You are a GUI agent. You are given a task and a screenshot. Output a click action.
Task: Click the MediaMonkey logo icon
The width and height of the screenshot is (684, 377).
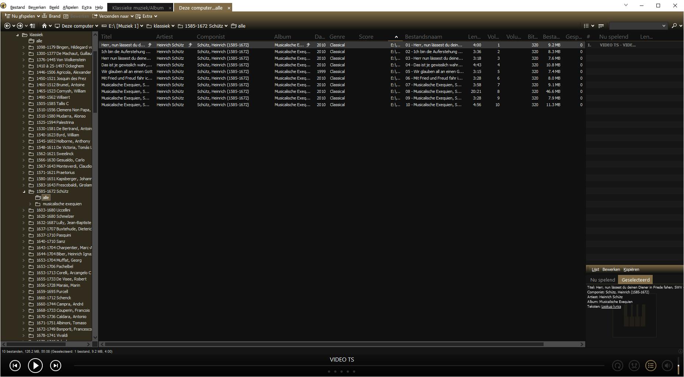[4, 6]
